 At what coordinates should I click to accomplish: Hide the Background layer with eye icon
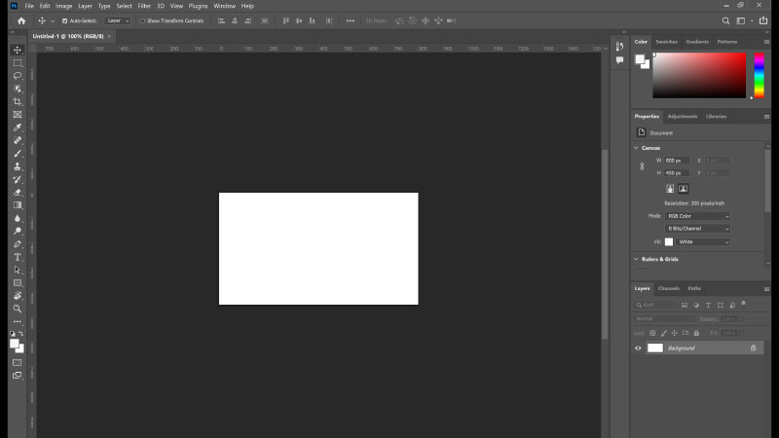click(639, 347)
